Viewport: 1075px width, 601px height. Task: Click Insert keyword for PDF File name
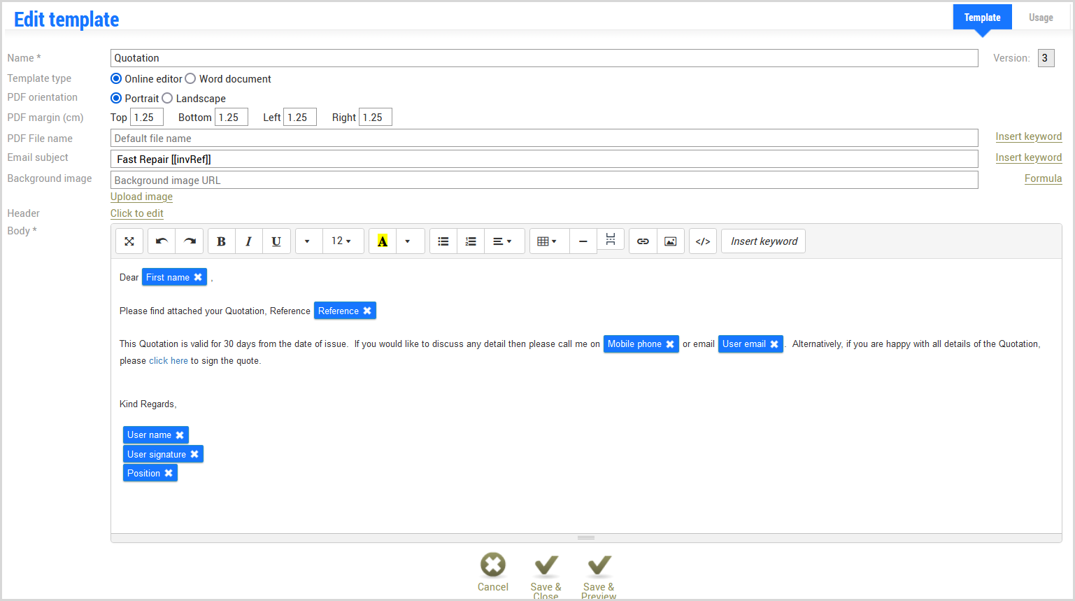coord(1028,136)
